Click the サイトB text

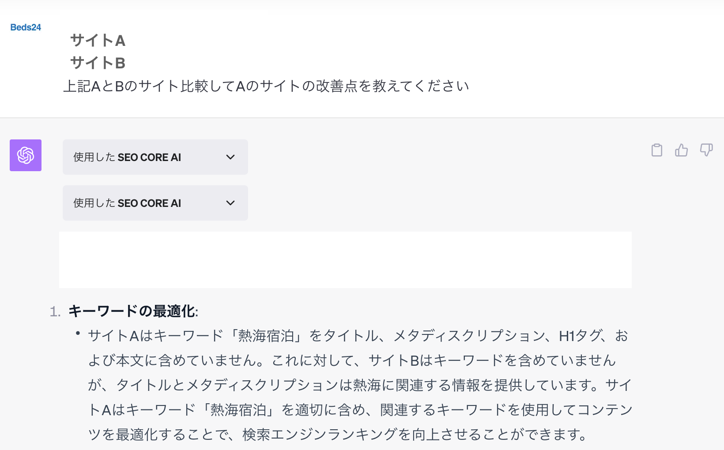tap(98, 63)
